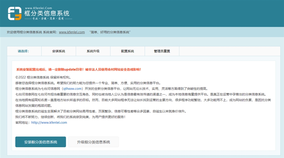This screenshot has height=158, width=284.
Task: Open the http://www.kfenlei.com official site link
Action: (49, 123)
